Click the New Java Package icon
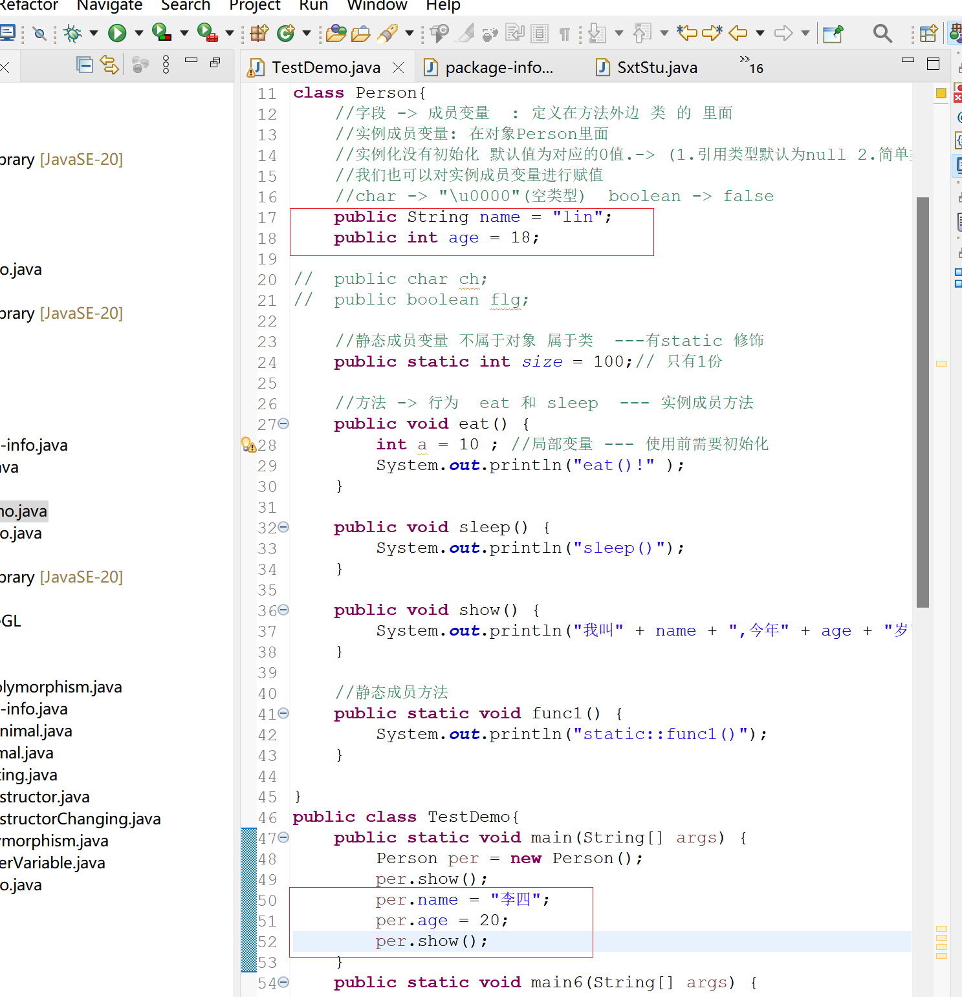Screen dimensions: 962x997 tap(259, 33)
